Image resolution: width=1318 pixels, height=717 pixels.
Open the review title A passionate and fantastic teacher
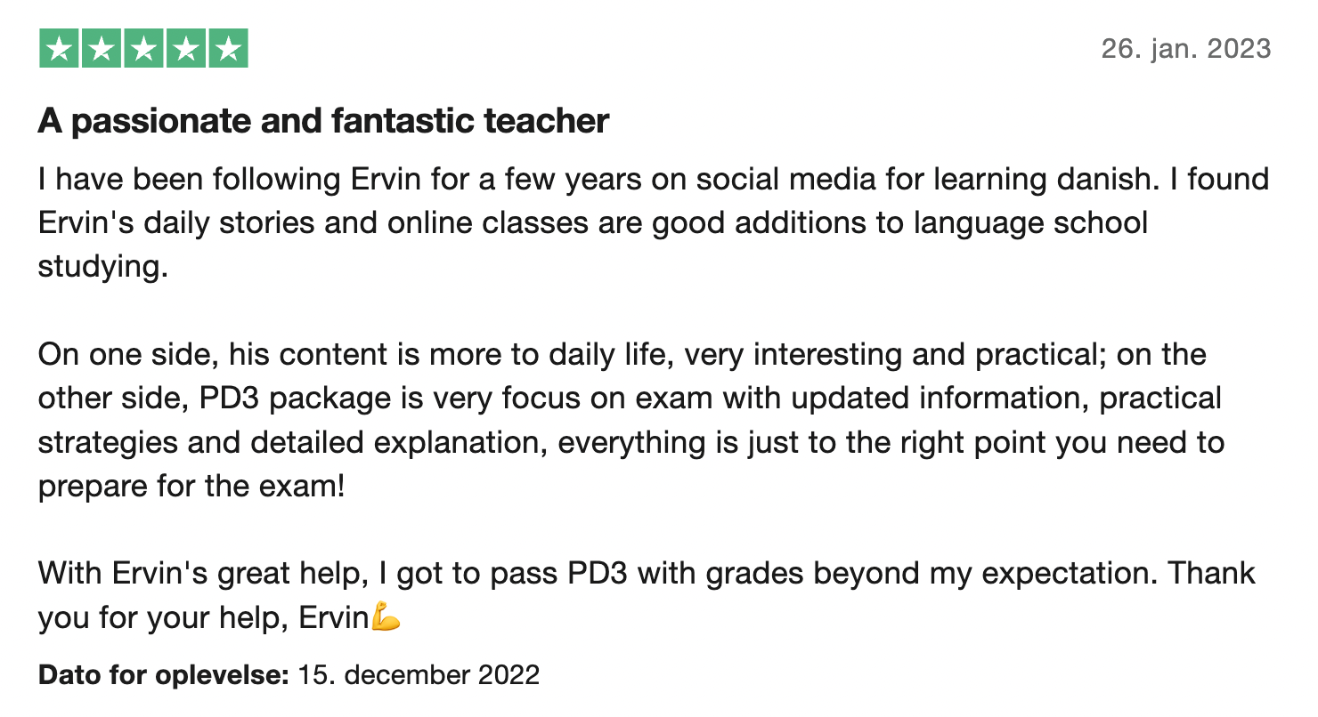coord(323,121)
